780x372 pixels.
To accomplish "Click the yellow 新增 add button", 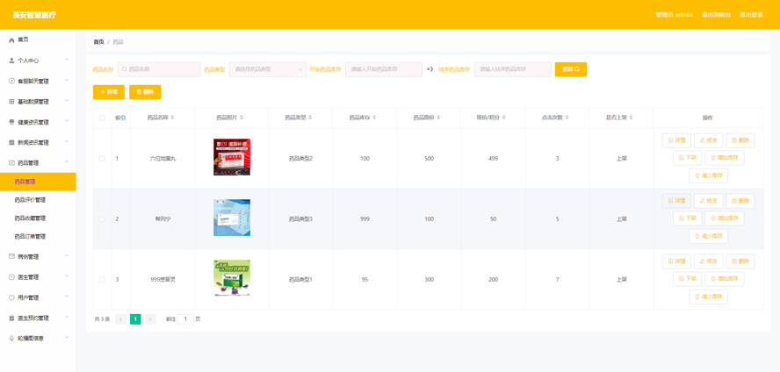I will 109,92.
